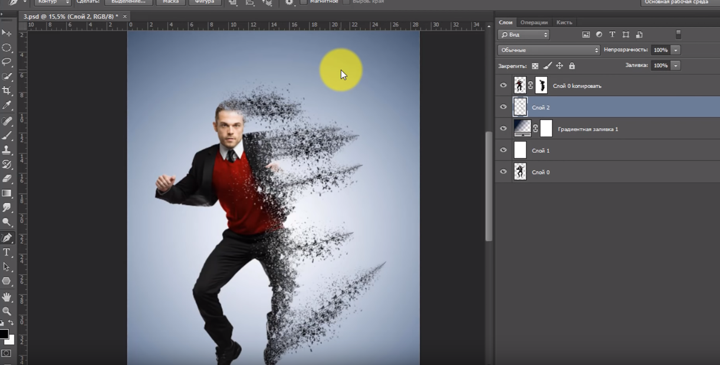This screenshot has width=720, height=365.
Task: Hide the Слой 2 layer
Action: click(503, 107)
